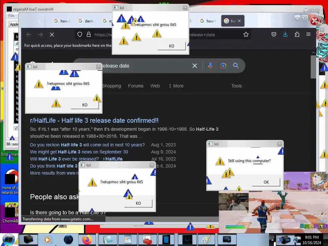This screenshot has width=328, height=246.
Task: Clear the Google search box
Action: pos(194,66)
